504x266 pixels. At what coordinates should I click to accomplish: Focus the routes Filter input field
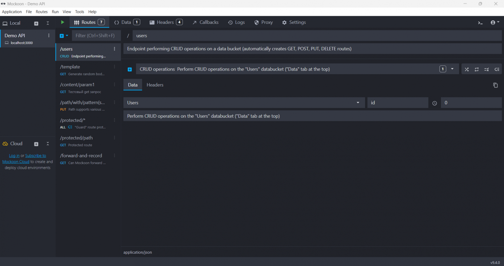[x=96, y=36]
